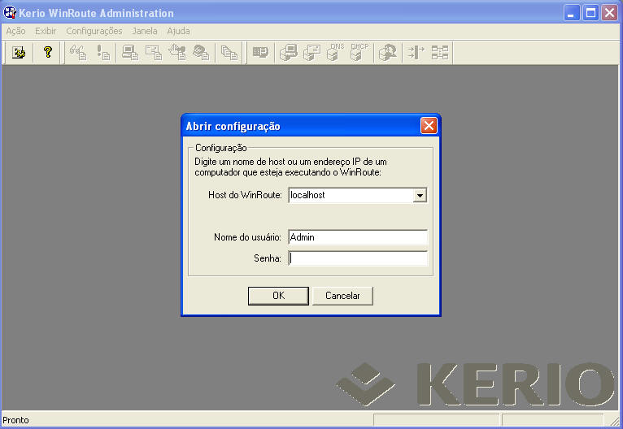Click the DHCP toolbar icon

coord(359,53)
